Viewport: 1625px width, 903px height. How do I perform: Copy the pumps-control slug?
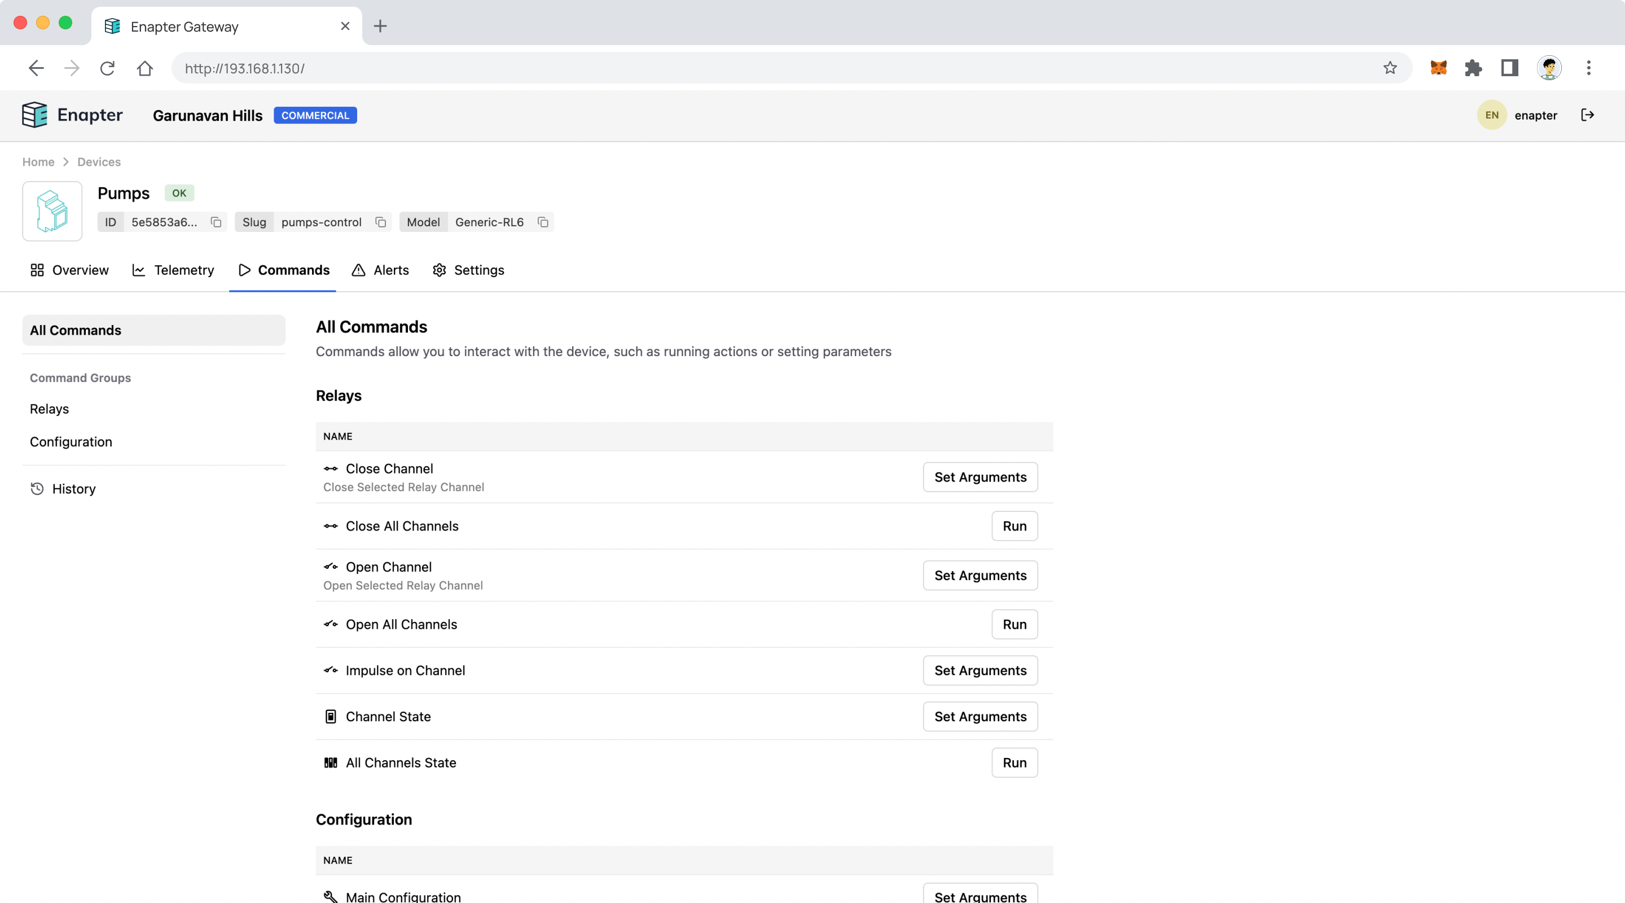click(x=380, y=222)
